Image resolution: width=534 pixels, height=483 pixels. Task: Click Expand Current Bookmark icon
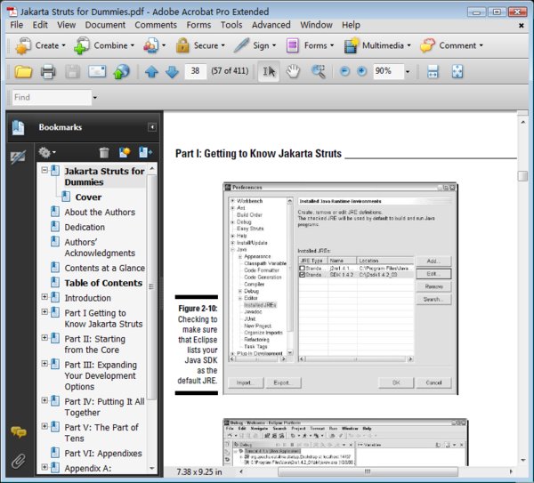click(145, 152)
